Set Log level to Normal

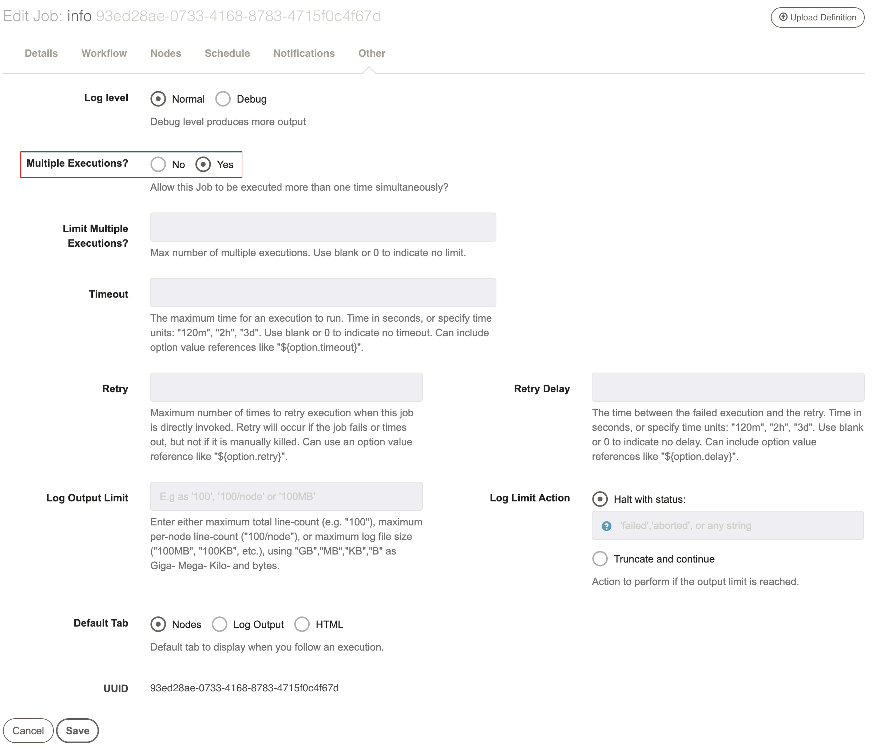158,99
